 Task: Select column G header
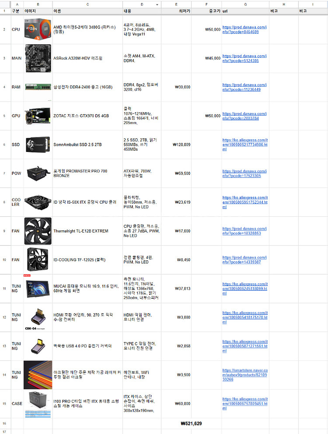tap(245, 4)
